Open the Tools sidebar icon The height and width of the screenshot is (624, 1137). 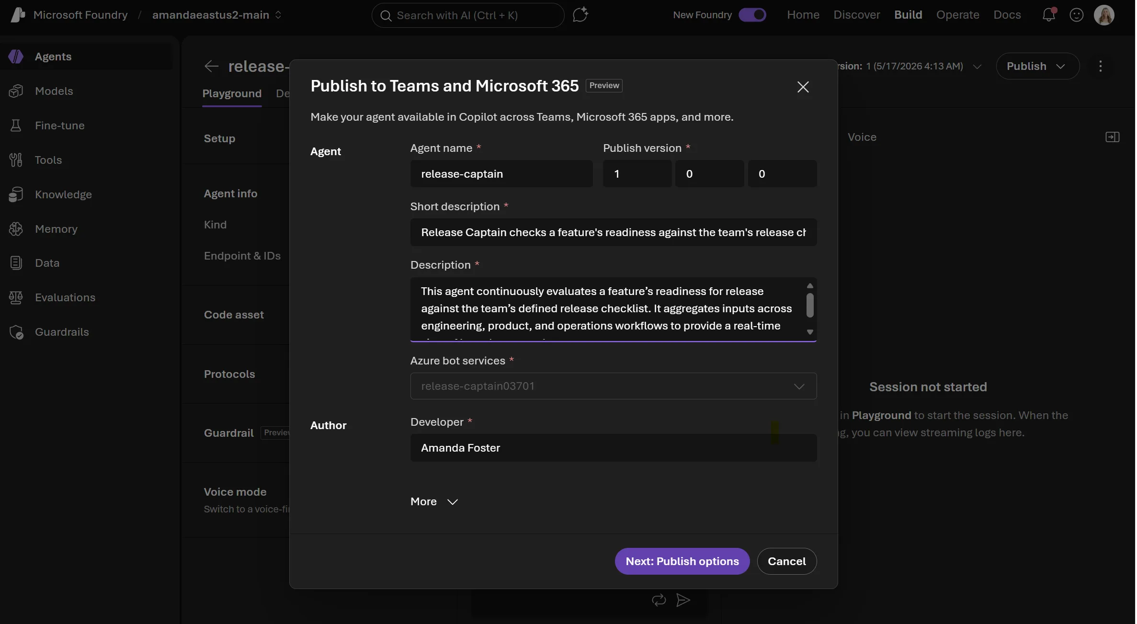coord(16,160)
